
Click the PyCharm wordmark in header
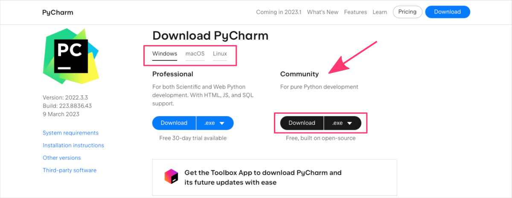(x=58, y=12)
